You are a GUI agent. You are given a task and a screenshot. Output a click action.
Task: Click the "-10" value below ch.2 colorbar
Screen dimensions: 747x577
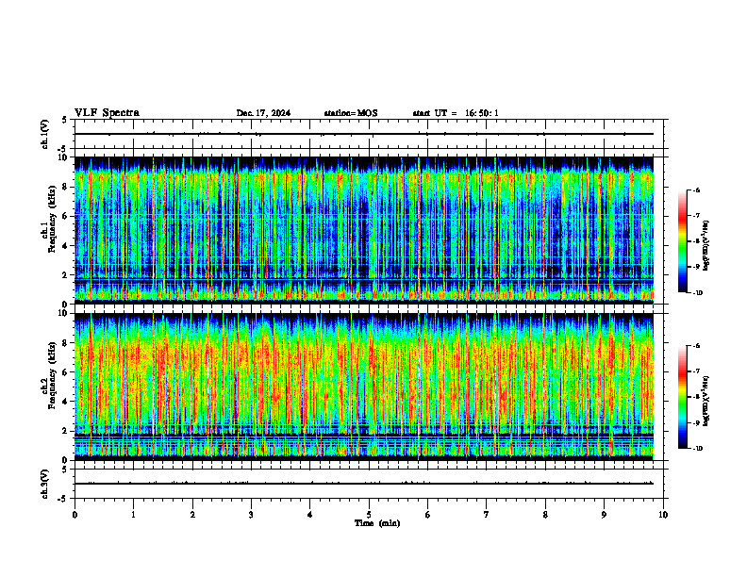(x=698, y=449)
